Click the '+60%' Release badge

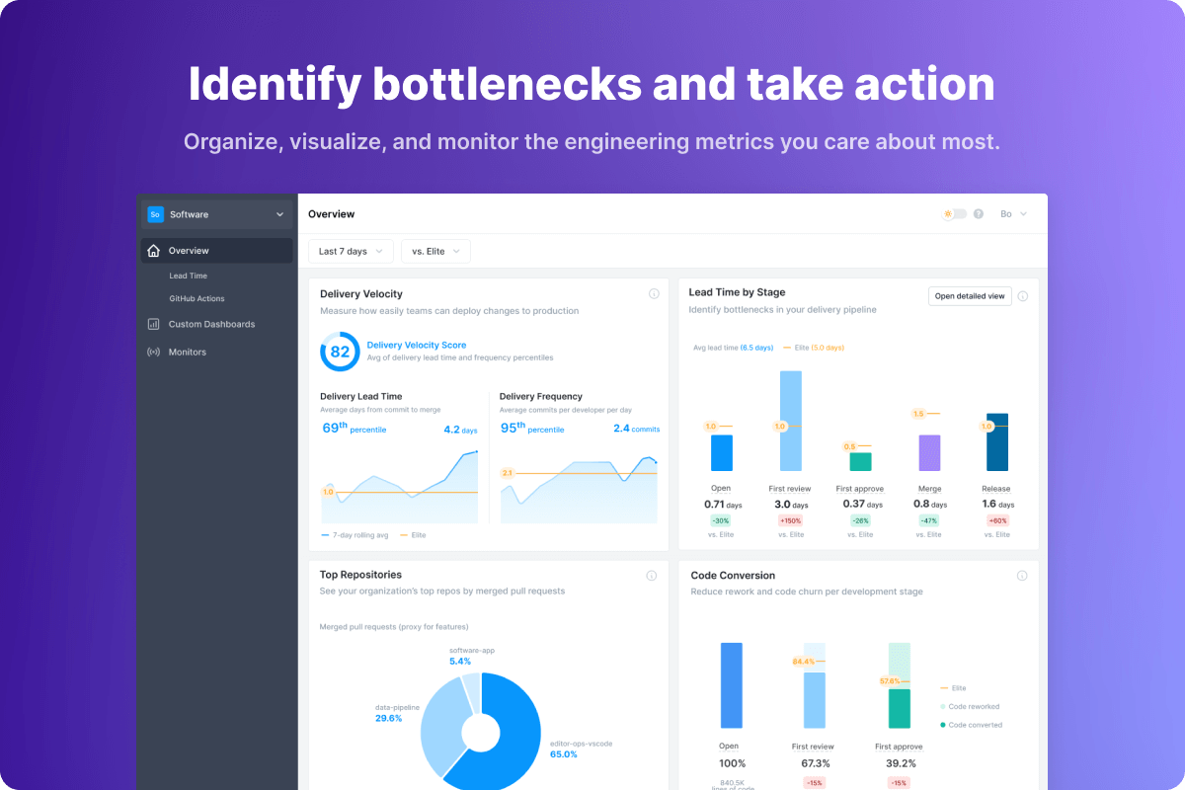(997, 520)
